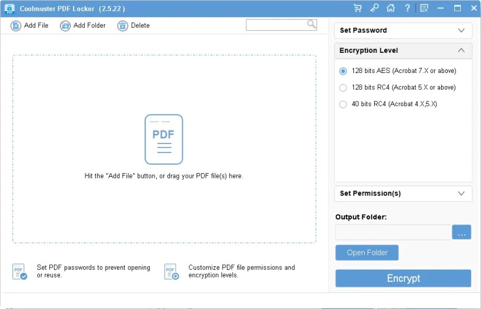The height and width of the screenshot is (309, 481).
Task: Expand the Set Password section
Action: click(x=403, y=30)
